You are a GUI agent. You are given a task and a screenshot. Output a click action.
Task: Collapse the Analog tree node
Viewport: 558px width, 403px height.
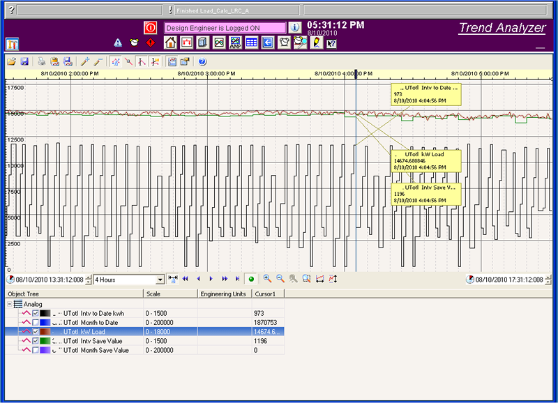(8, 303)
